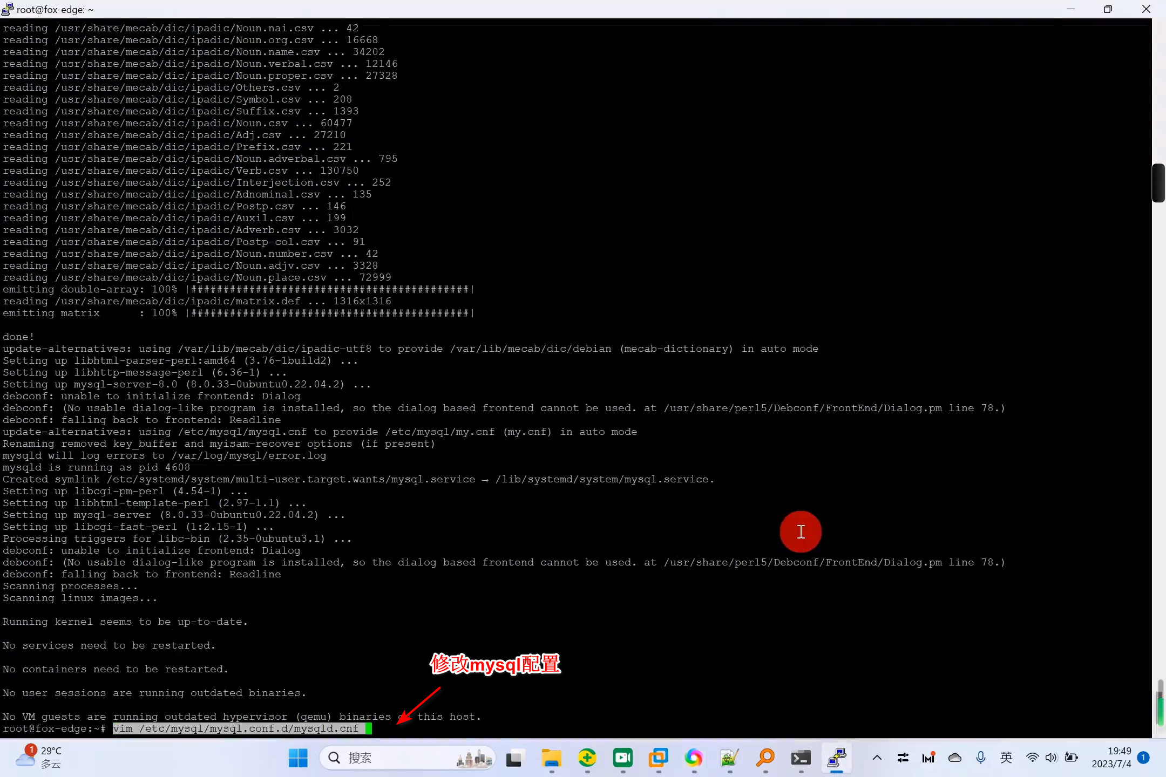Click the terminal vertical scrollbar thumb
This screenshot has width=1166, height=777.
click(x=1158, y=182)
